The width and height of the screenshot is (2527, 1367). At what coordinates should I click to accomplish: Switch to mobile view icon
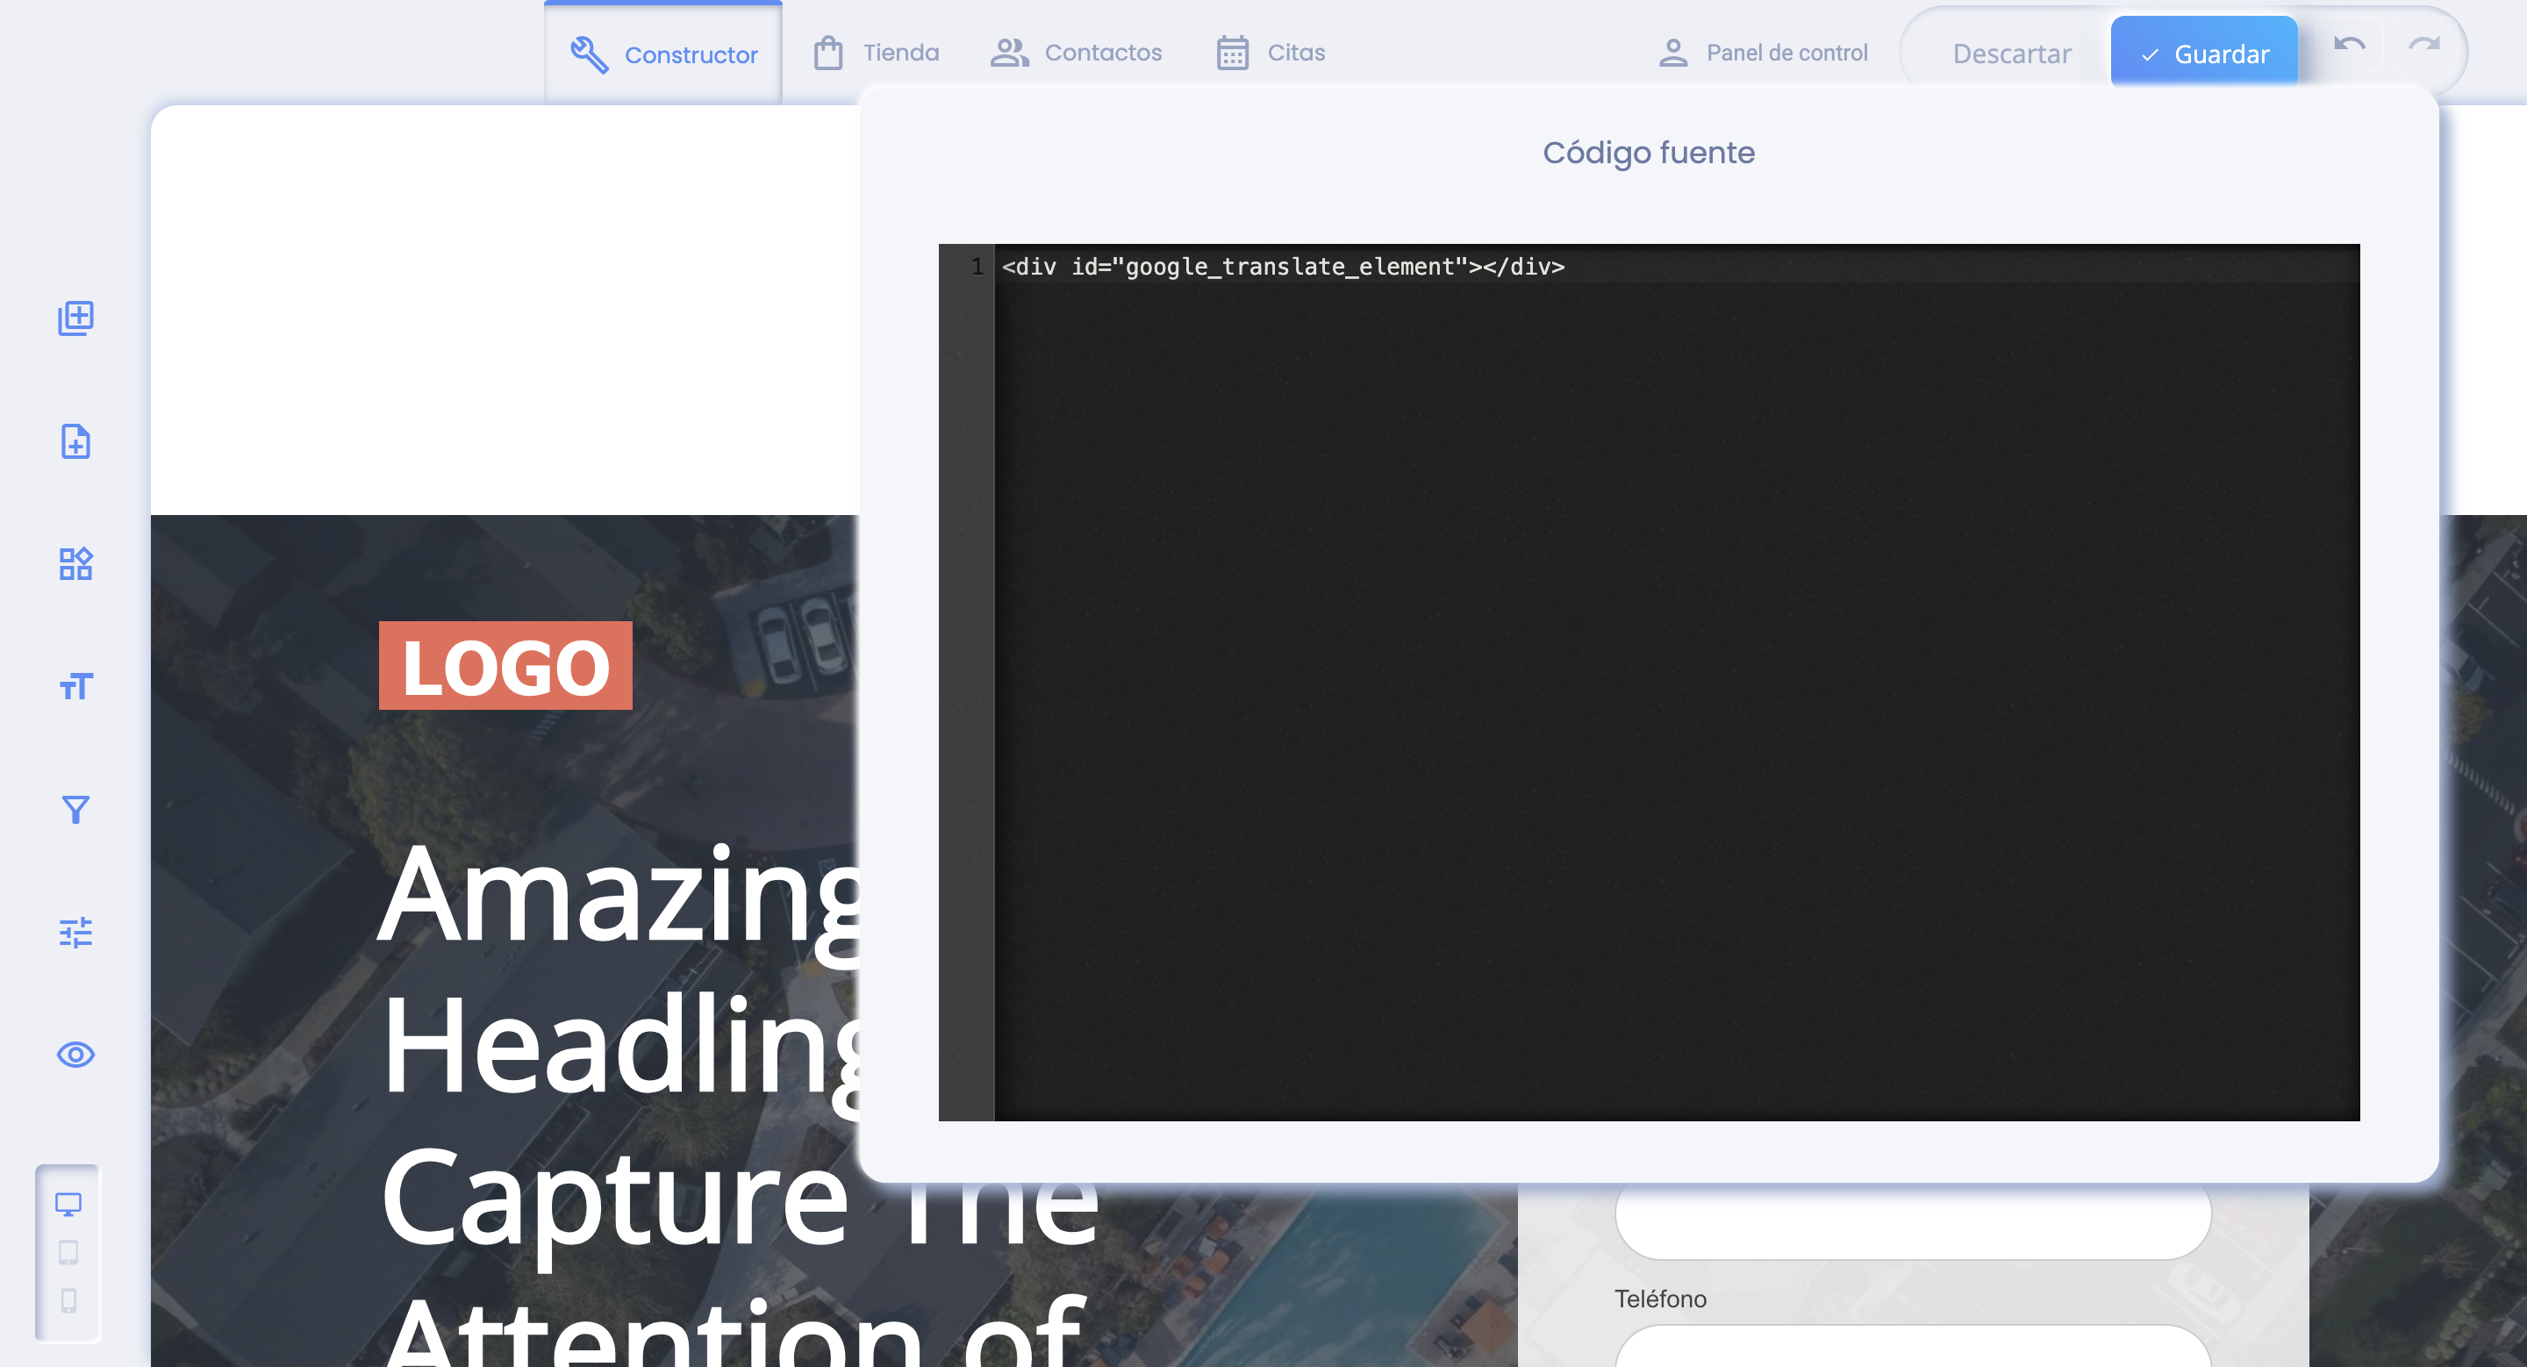coord(68,1300)
